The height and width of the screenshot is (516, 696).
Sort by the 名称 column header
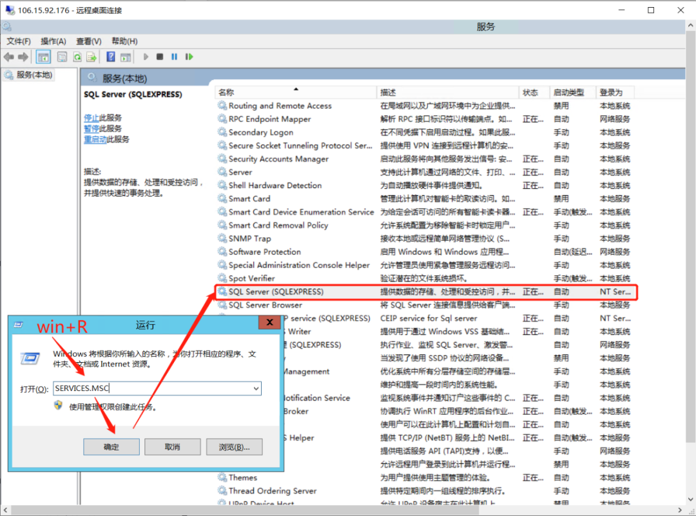pos(296,92)
